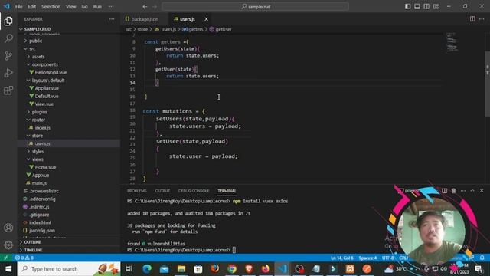
Task: Go back with navigation arrow
Action: coord(145,7)
